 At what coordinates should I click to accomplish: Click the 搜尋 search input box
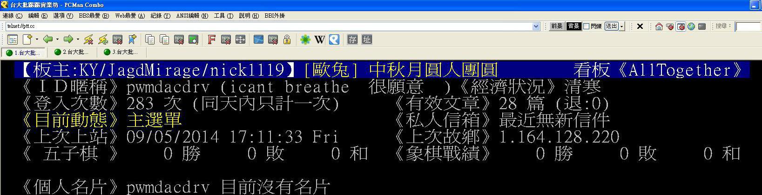tap(748, 26)
